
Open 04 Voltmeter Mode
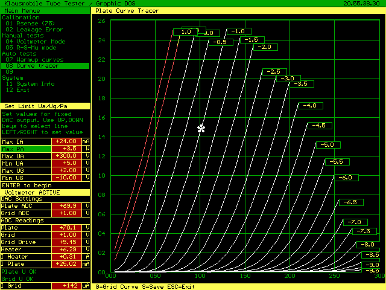tap(36, 42)
